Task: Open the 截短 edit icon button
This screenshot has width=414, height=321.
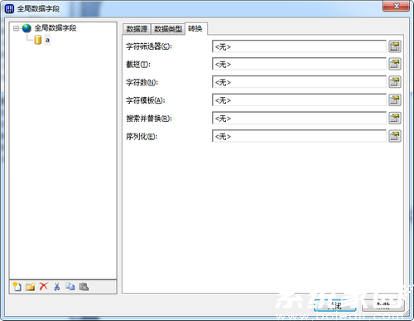Action: click(395, 64)
